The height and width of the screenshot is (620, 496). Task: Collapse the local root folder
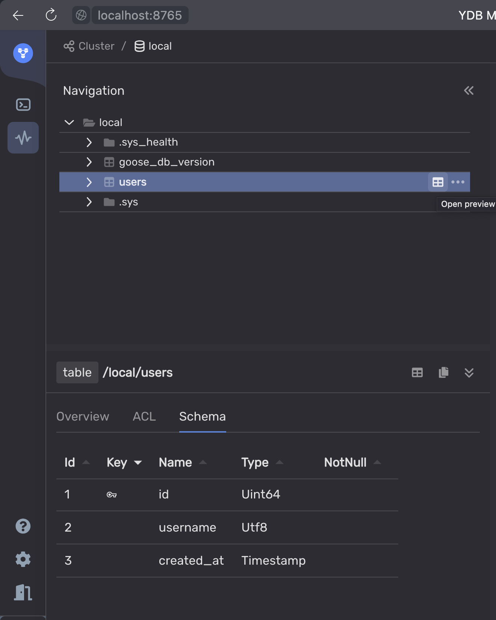[x=69, y=122]
